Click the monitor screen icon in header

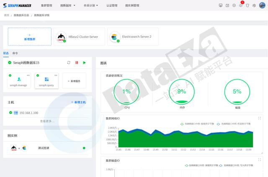coord(221,5)
